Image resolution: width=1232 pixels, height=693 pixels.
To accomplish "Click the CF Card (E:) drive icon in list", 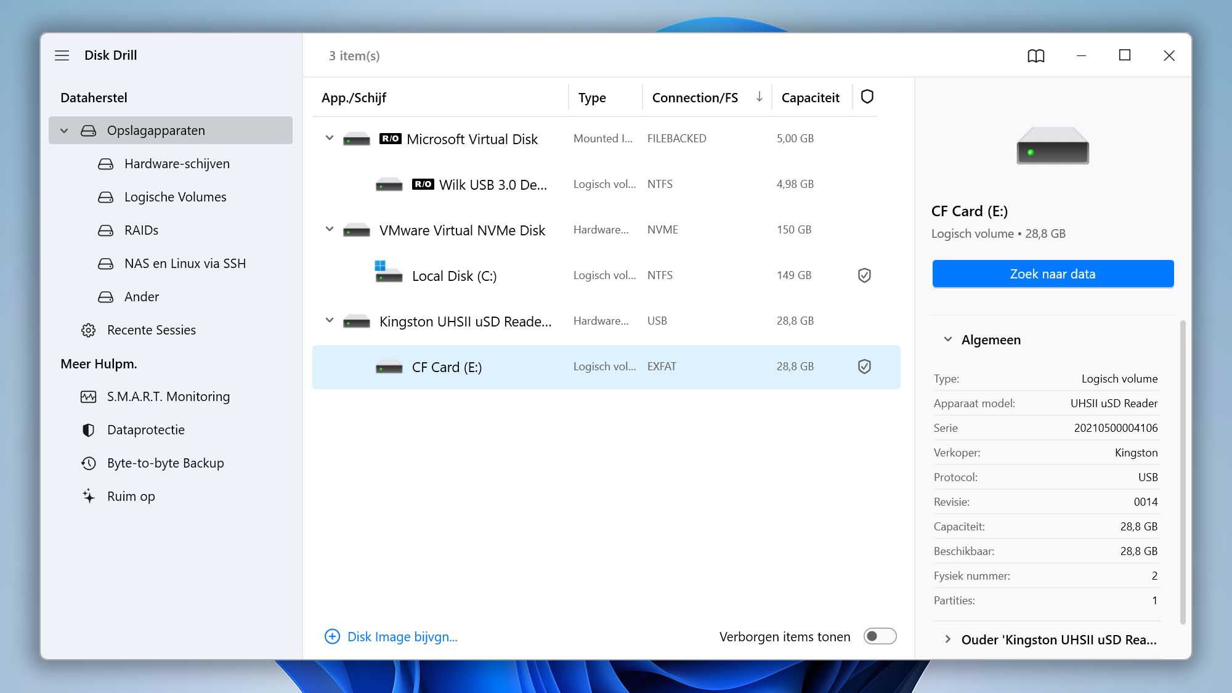I will point(389,367).
